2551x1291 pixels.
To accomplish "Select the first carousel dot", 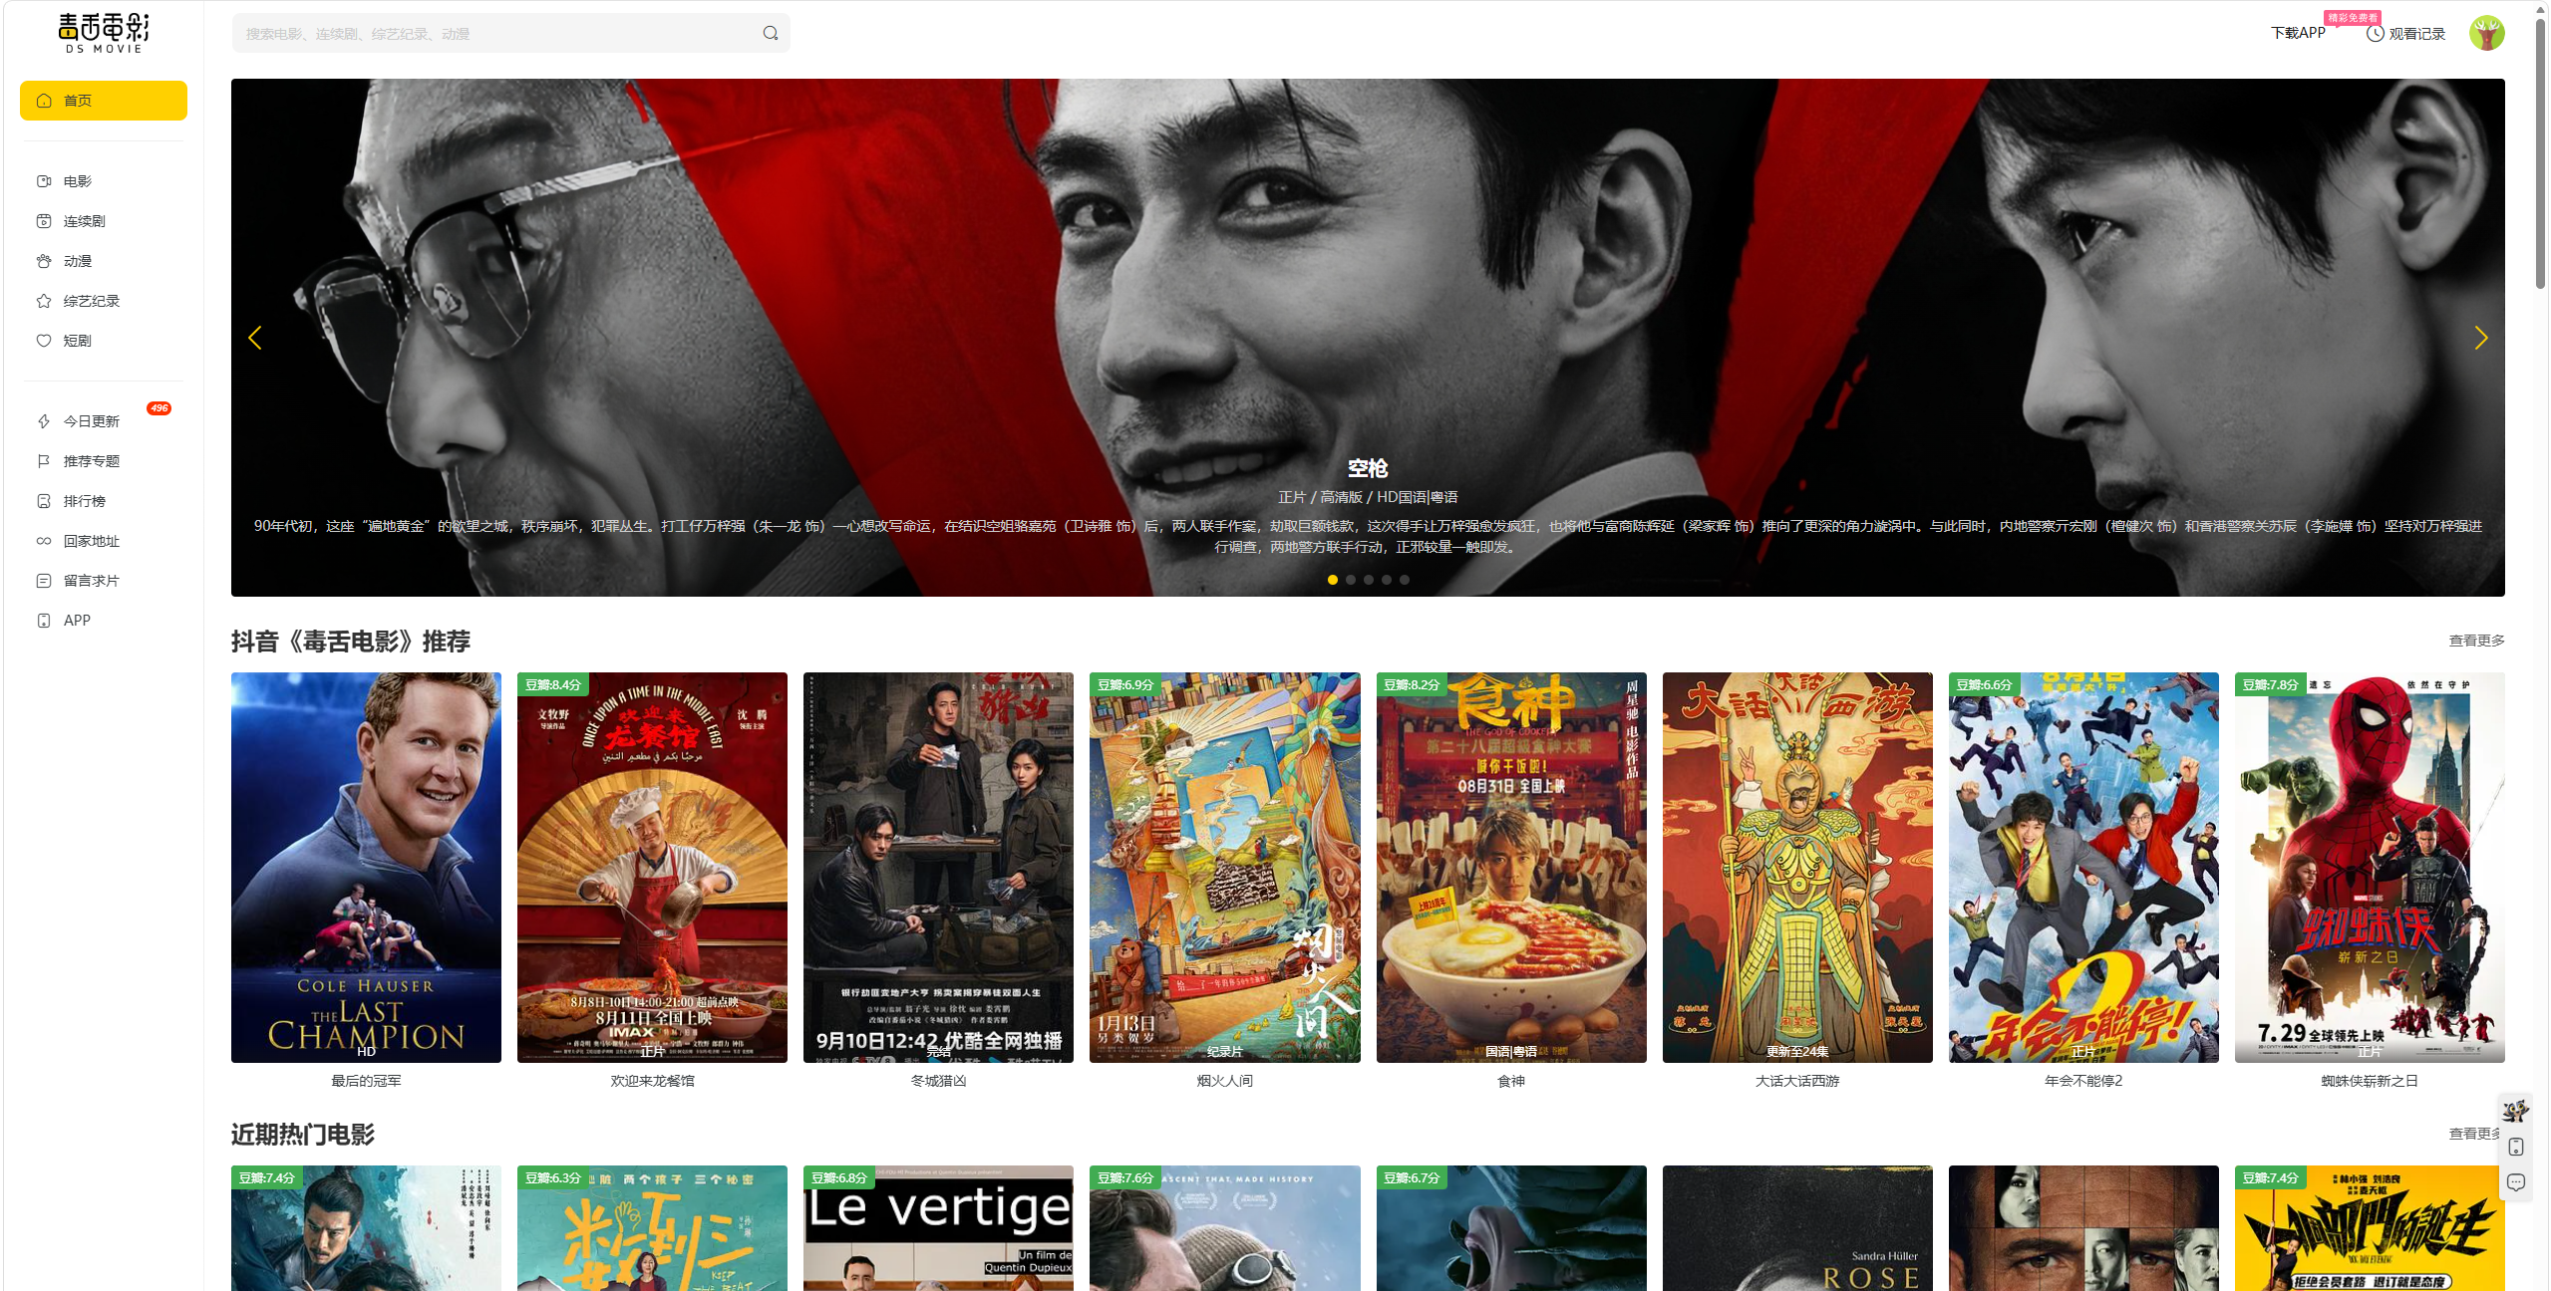I will 1333,580.
